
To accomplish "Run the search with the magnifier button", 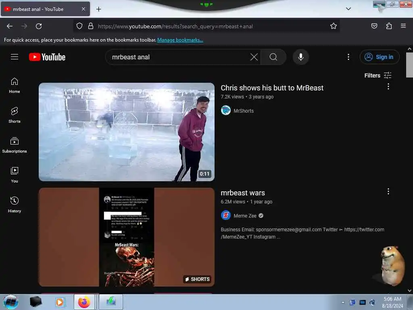I will [x=273, y=57].
